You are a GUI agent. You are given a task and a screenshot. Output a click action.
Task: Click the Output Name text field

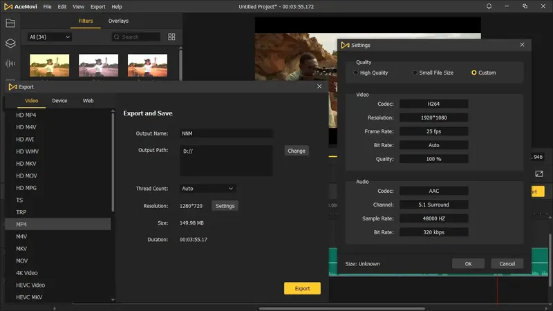point(225,133)
